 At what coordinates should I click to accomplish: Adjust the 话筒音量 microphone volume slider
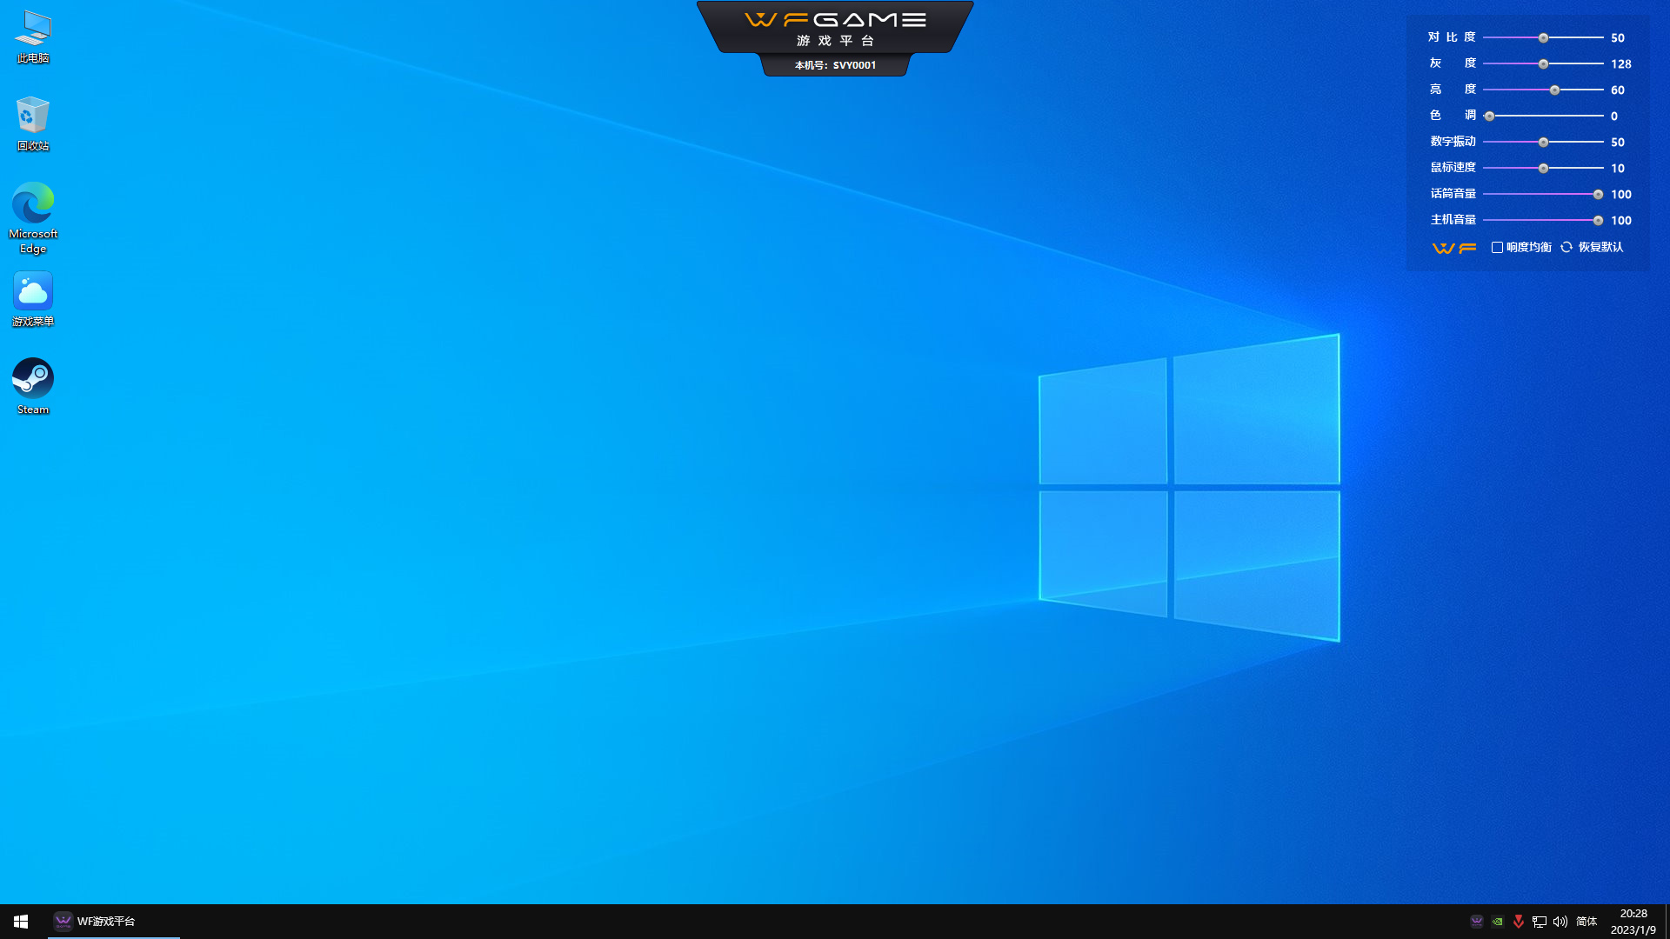click(x=1543, y=195)
